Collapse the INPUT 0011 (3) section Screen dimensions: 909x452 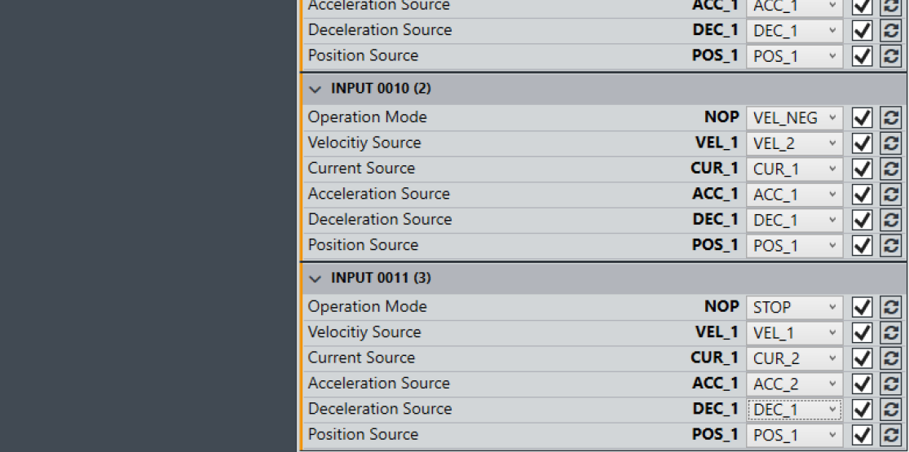tap(316, 279)
